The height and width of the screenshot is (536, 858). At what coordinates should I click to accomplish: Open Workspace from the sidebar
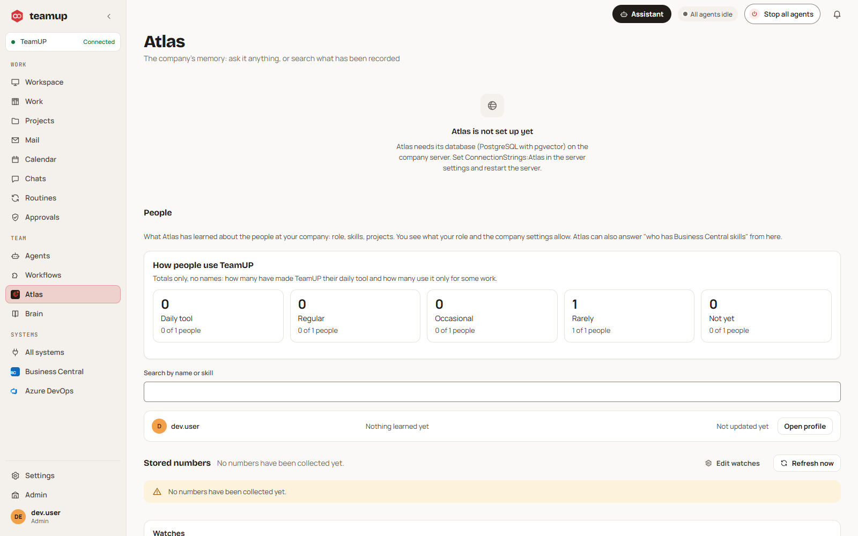coord(63,82)
